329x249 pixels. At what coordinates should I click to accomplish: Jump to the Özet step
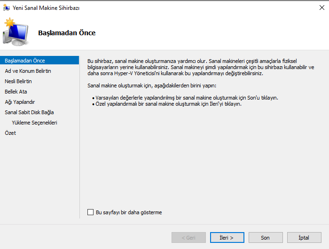(10, 133)
